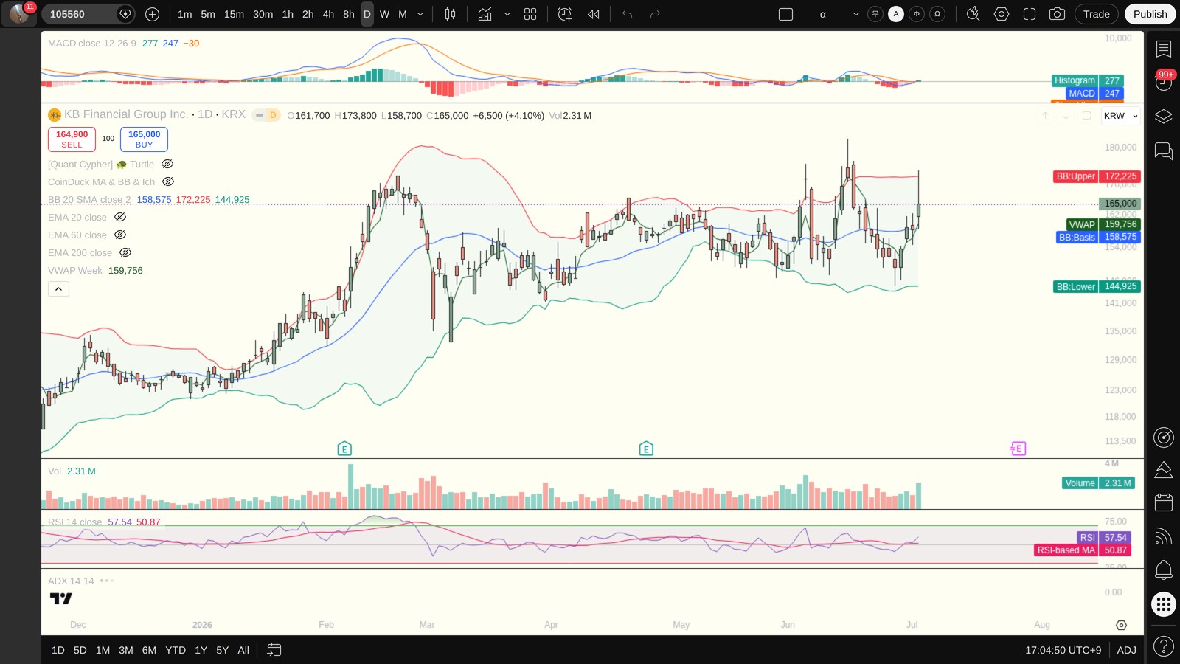Open the watchlist panel icon
The height and width of the screenshot is (664, 1180).
tap(1164, 49)
